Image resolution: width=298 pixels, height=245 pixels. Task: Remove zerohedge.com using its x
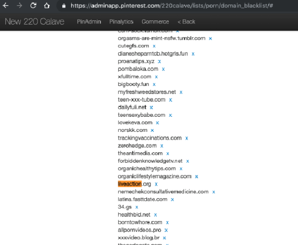point(162,146)
